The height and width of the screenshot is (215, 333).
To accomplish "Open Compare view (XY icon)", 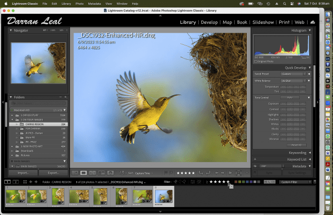I will (x=92, y=173).
